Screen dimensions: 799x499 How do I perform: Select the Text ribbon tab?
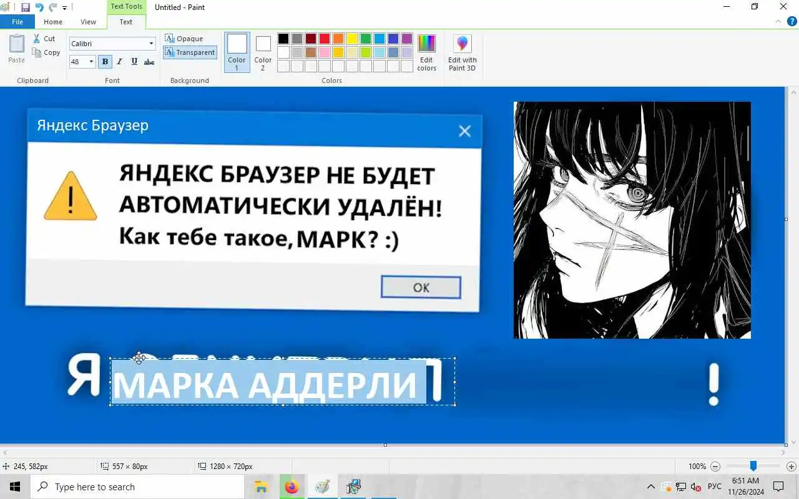point(126,22)
